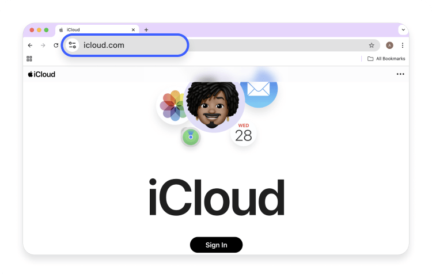This screenshot has height=278, width=432.
Task: Click the Sign In button
Action: pos(216,245)
